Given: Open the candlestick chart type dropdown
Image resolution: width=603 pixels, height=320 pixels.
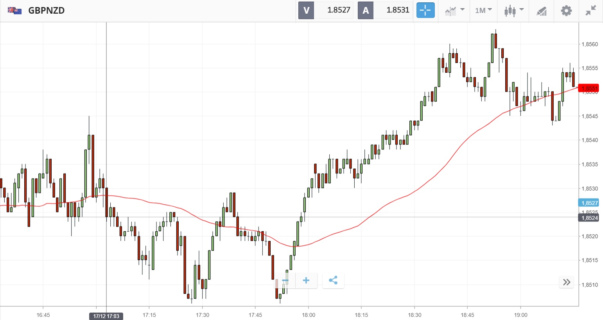Looking at the screenshot, I should click(513, 11).
